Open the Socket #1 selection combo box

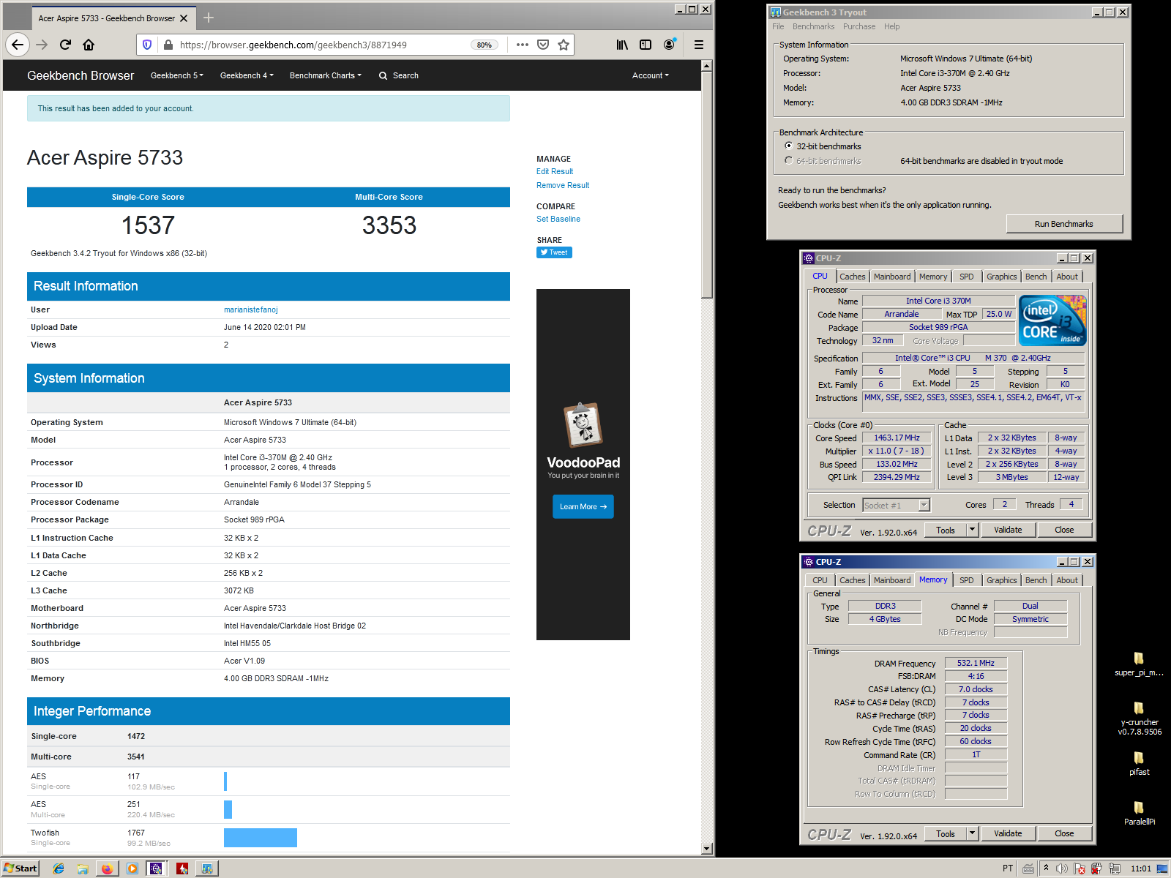coord(896,505)
